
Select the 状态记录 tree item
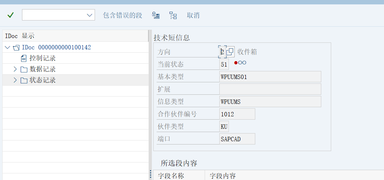43,80
